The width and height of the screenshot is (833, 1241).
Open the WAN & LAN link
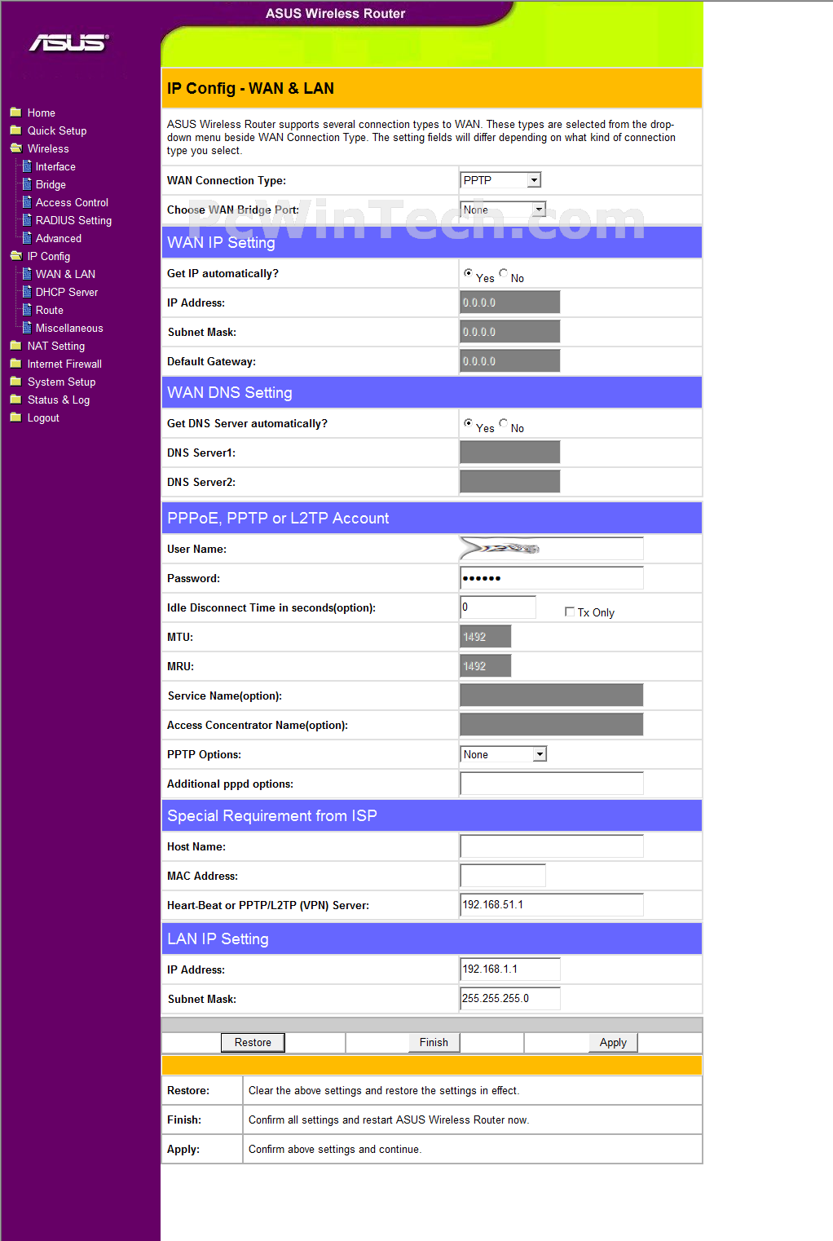[65, 274]
